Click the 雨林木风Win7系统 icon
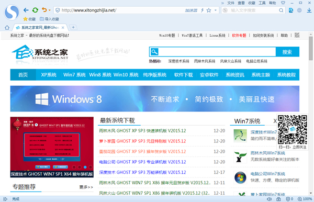 click(240, 157)
